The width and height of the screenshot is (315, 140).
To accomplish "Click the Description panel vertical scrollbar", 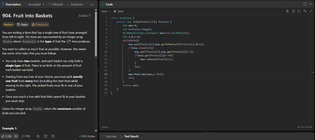I will (96, 34).
